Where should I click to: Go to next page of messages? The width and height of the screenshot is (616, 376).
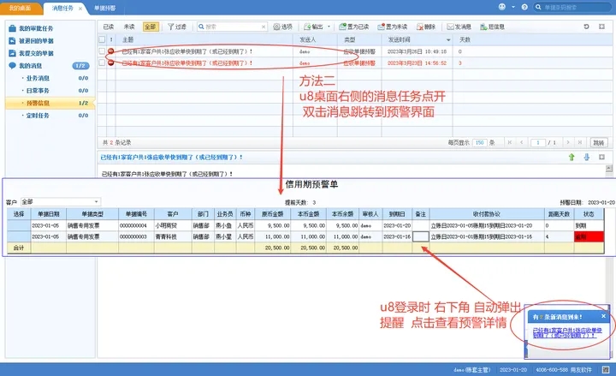click(x=568, y=142)
